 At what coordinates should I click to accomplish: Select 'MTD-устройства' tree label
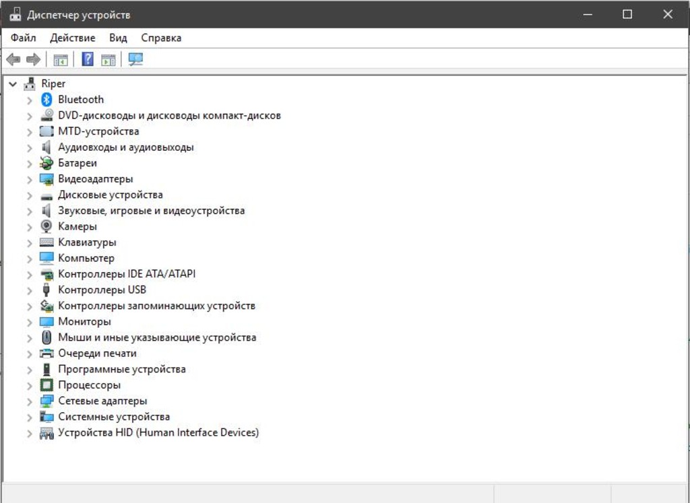click(x=98, y=131)
